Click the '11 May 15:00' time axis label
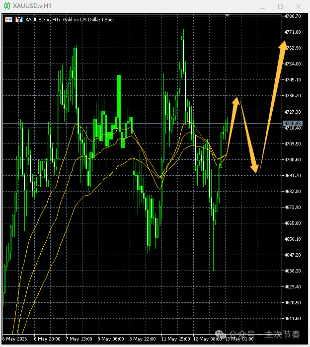Image resolution: width=310 pixels, height=347 pixels. 175,339
